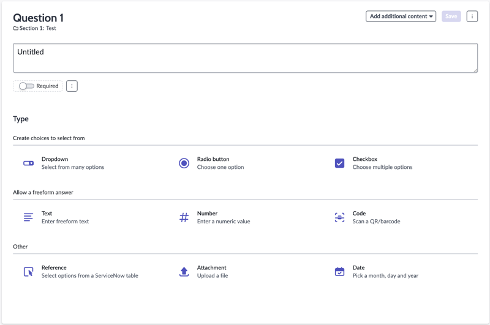Click the 'Type' section heading
Image resolution: width=490 pixels, height=325 pixels.
point(21,119)
